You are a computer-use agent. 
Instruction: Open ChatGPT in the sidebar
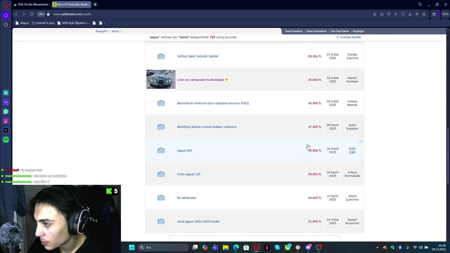pyautogui.click(x=6, y=93)
